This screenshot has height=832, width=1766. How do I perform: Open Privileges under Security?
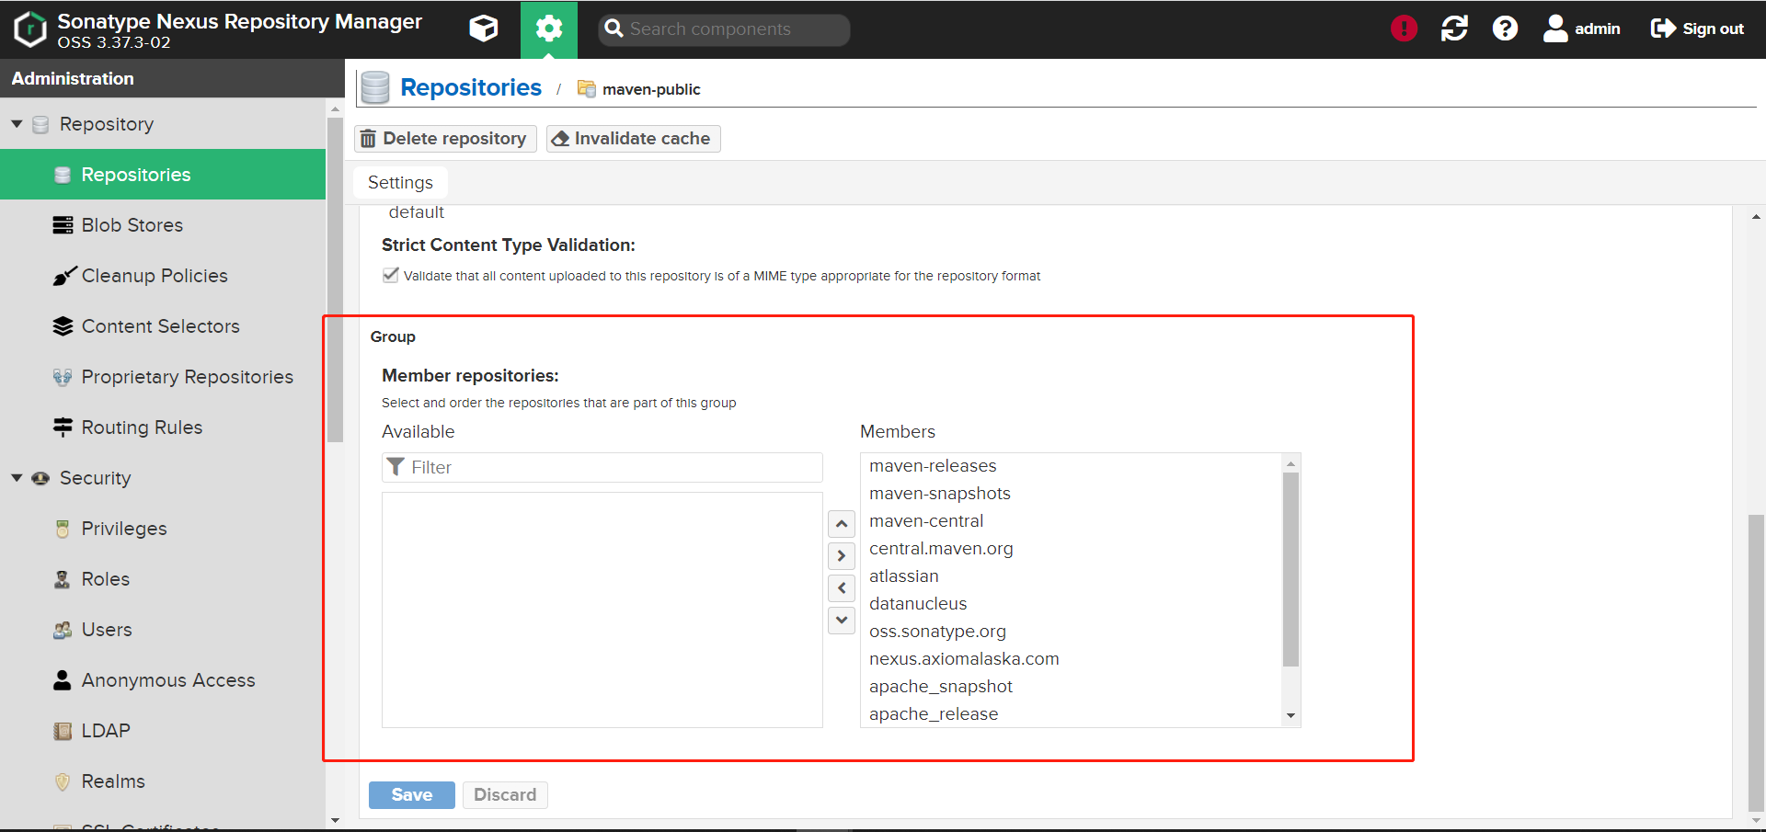tap(163, 529)
